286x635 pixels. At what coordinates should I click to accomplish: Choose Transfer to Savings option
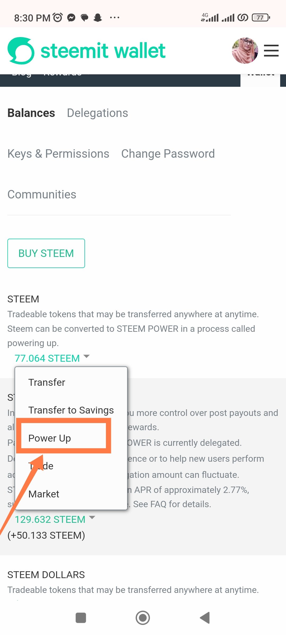click(71, 410)
